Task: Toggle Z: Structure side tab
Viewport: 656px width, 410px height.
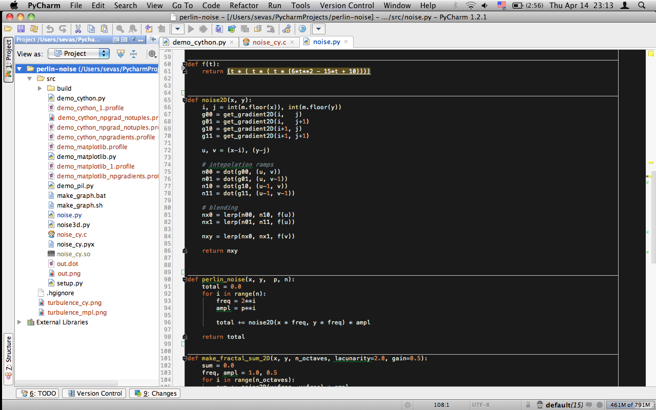Action: pos(8,359)
